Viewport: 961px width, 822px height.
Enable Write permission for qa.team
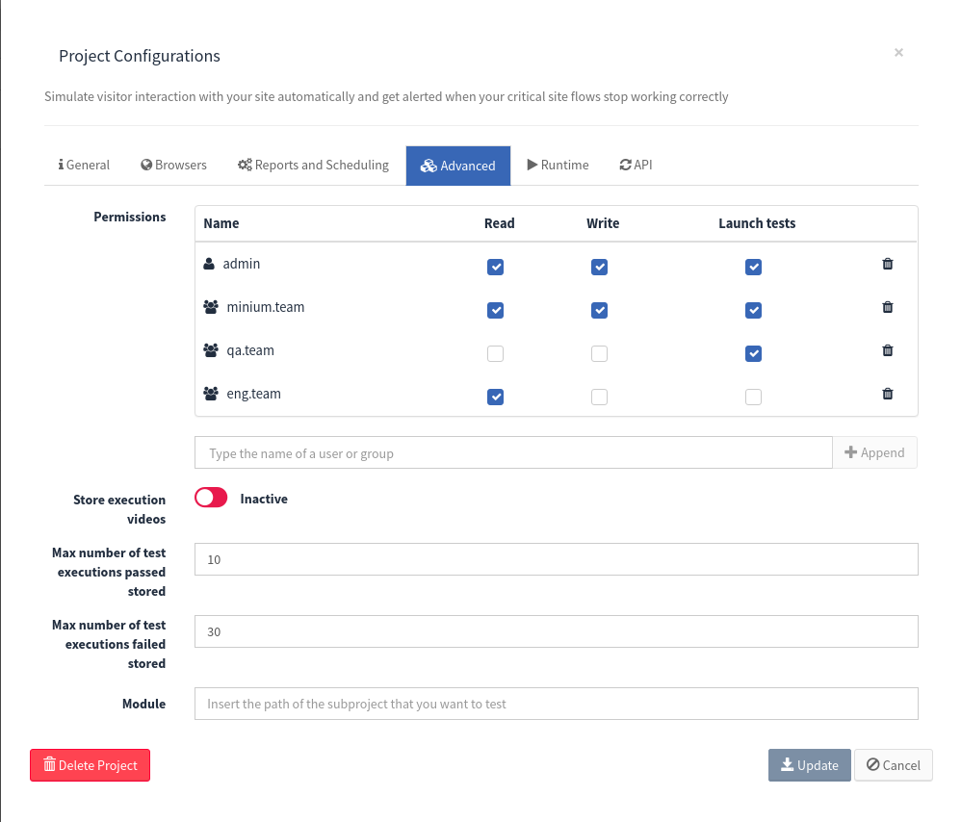coord(599,353)
